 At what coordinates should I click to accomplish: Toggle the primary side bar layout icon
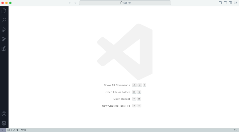coord(220,3)
